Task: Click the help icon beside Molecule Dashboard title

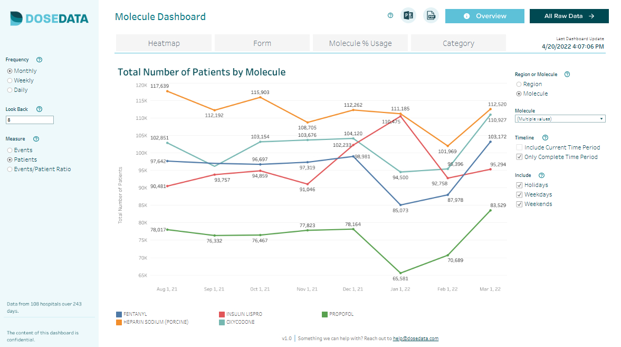Action: [390, 16]
